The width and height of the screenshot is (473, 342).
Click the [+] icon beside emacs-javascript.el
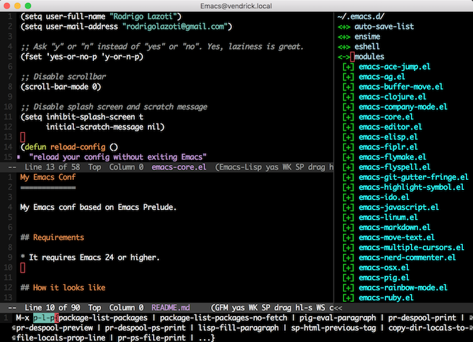tap(348, 207)
